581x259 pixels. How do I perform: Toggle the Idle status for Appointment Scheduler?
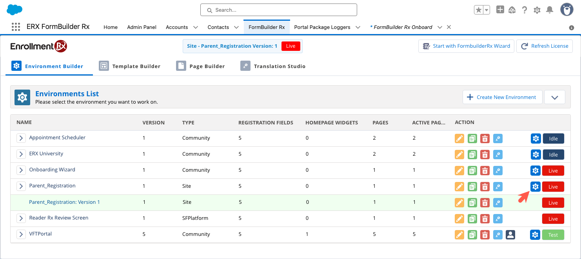[553, 138]
